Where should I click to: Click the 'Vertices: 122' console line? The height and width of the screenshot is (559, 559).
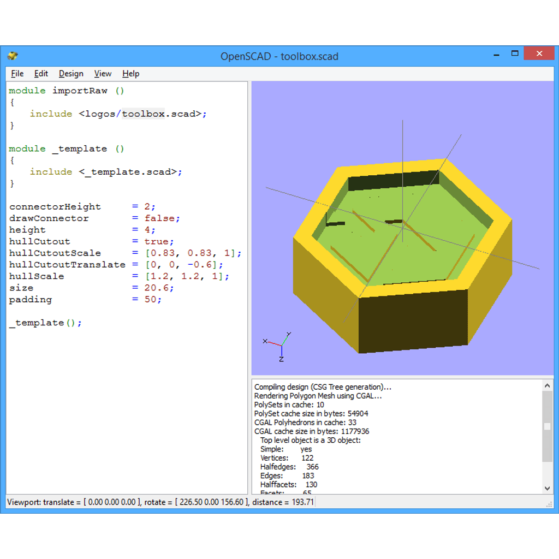click(287, 458)
